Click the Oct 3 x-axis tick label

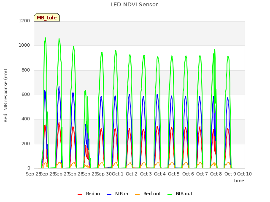tap(146, 174)
